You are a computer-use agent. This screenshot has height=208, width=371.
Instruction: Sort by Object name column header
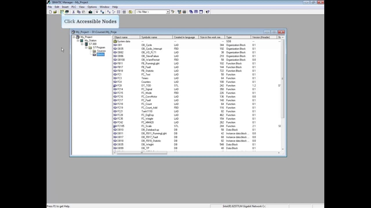[126, 37]
